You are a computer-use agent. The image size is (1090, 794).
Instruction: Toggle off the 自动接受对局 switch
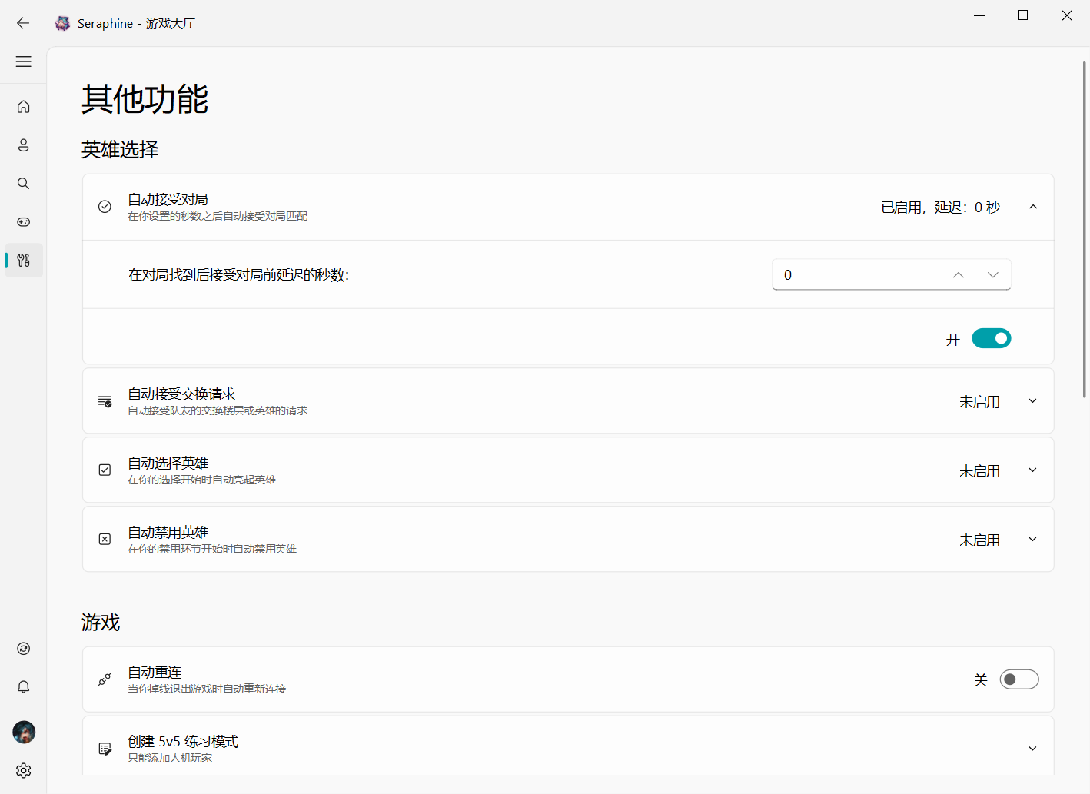pos(991,337)
